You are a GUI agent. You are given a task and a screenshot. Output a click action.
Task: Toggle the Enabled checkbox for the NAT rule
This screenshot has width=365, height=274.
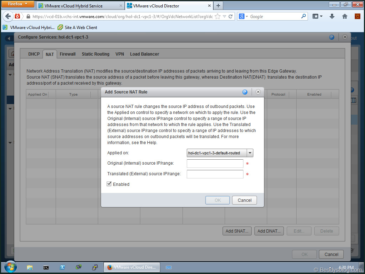click(109, 184)
